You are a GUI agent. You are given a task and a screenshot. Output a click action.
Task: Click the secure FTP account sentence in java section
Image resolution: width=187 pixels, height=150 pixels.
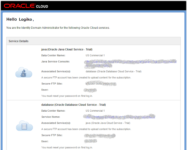point(86,78)
